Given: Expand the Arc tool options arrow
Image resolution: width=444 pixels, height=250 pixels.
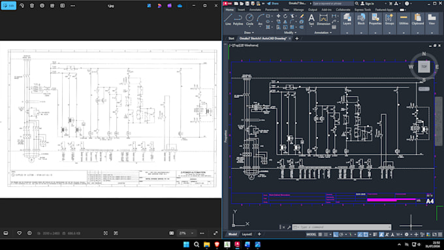Looking at the screenshot, I should click(261, 26).
